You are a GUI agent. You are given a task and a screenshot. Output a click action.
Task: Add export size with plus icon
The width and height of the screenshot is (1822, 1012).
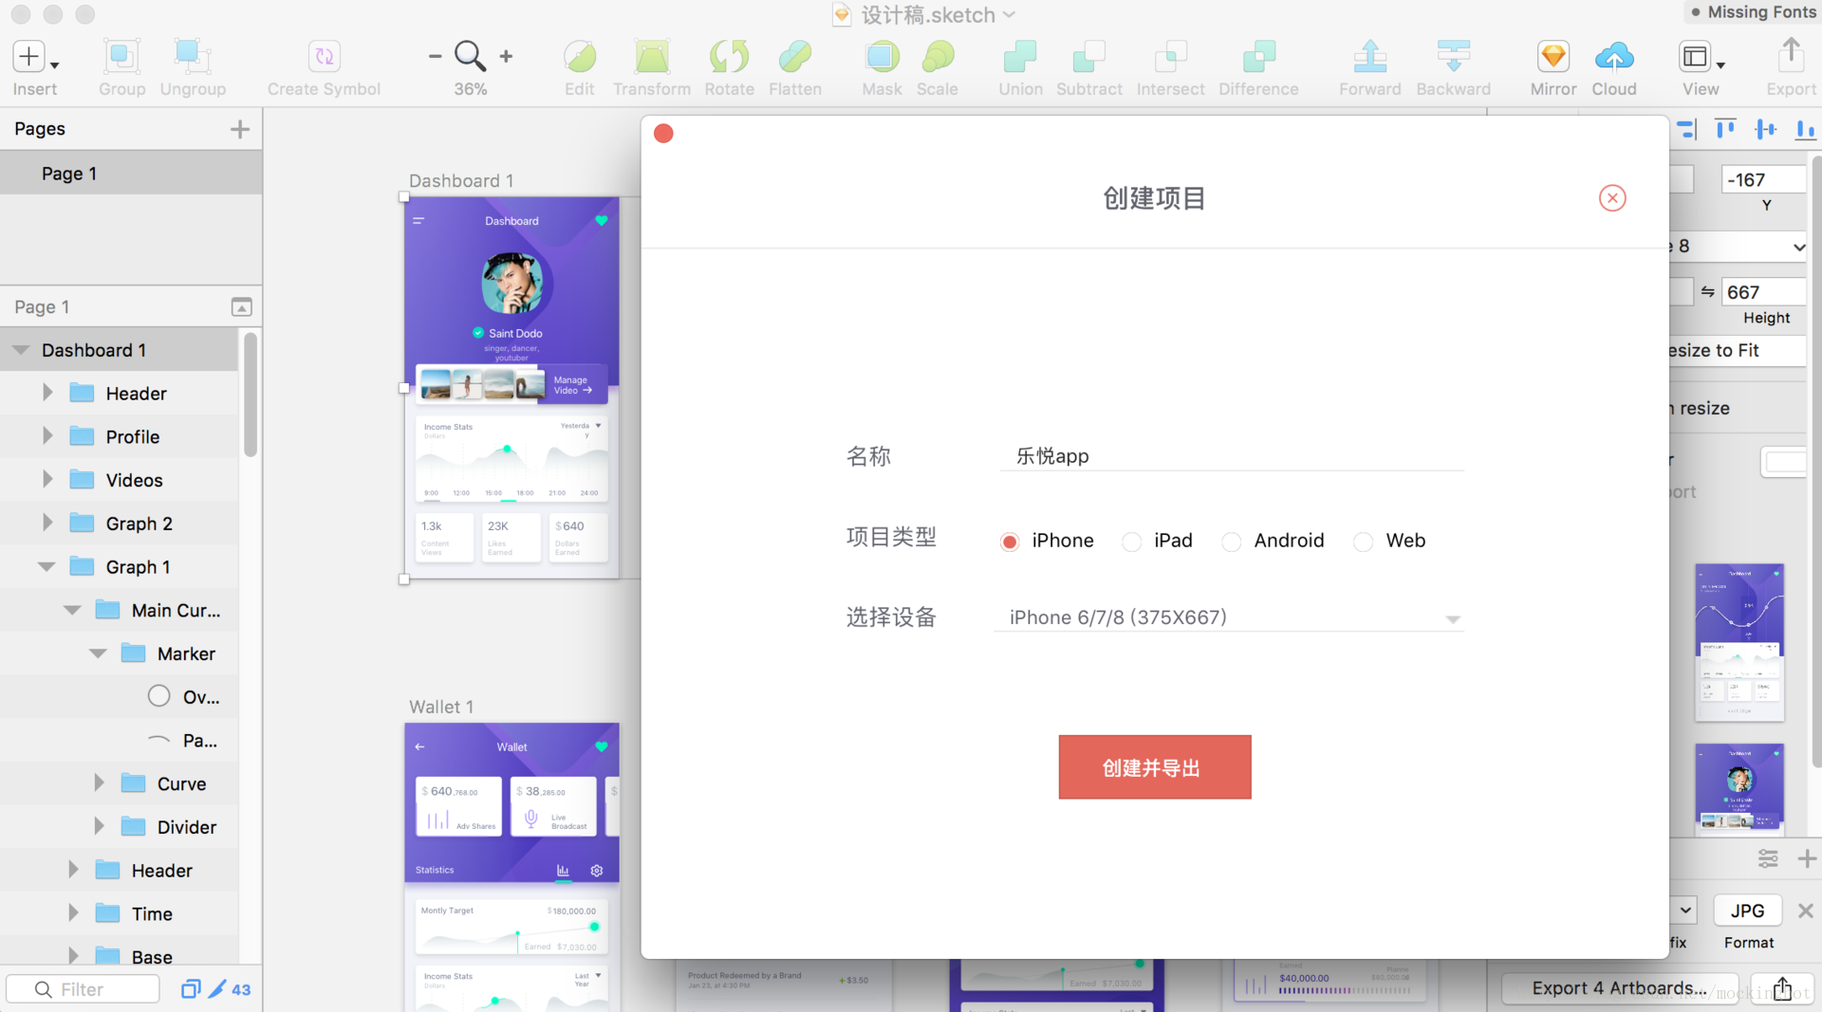point(1807,858)
